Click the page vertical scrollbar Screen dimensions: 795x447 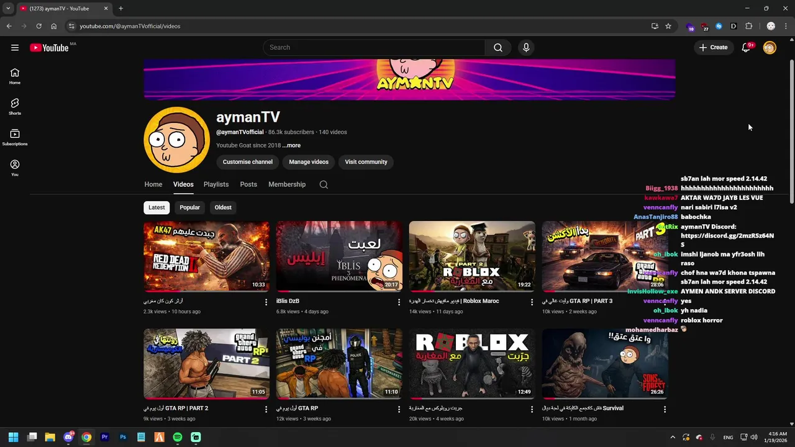point(791,130)
